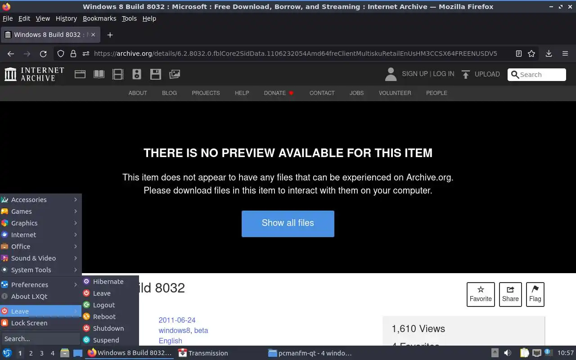Viewport: 576px width, 360px height.
Task: Open the Video film-strip icon
Action: click(x=118, y=74)
